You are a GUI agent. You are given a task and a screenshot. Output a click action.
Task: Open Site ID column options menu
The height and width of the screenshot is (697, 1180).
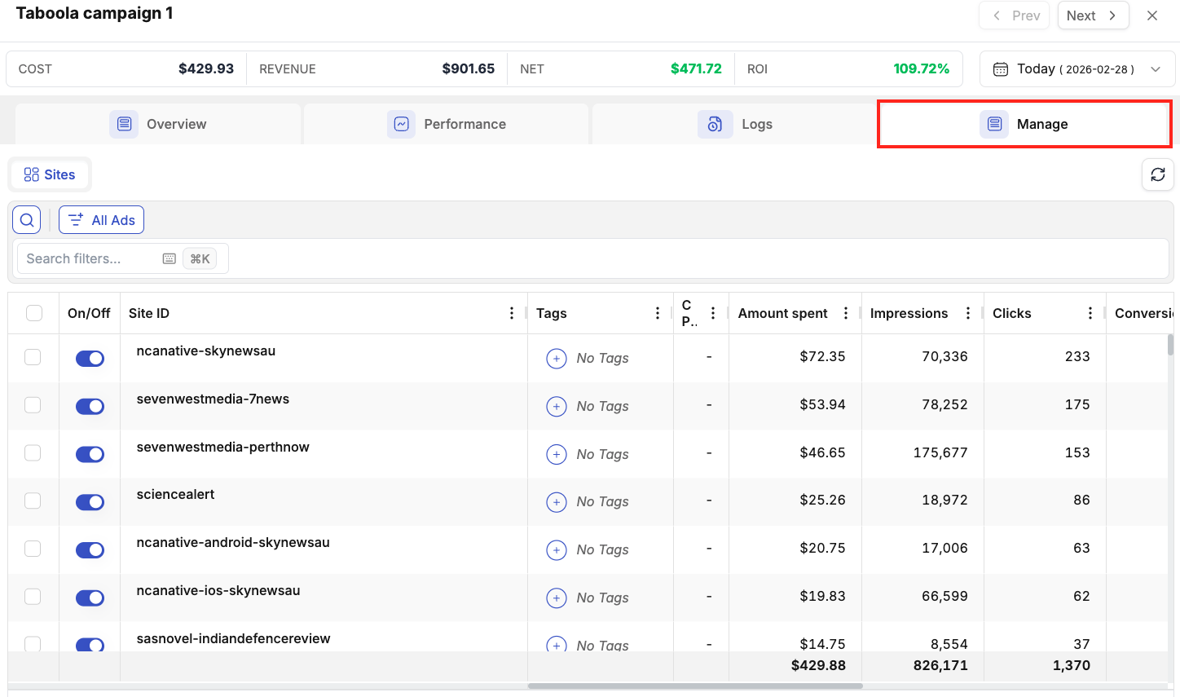pos(512,313)
